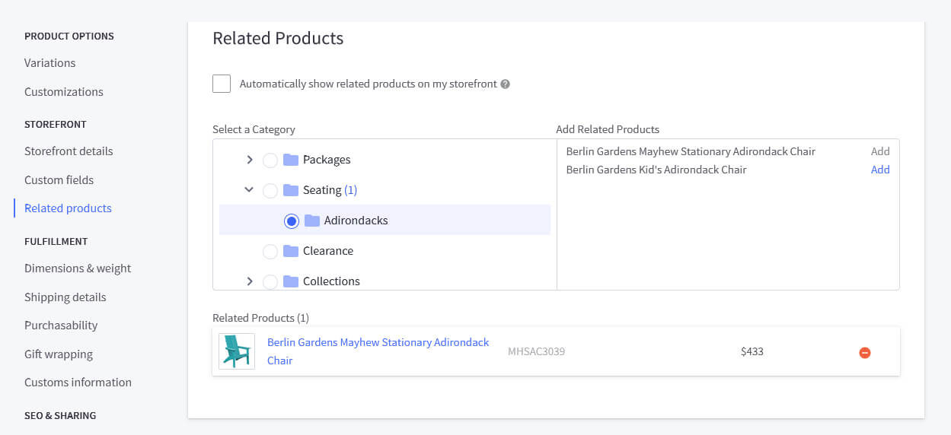Click Berlin Gardens Kid's Adirondack Chair name
This screenshot has height=435, width=951.
656,170
